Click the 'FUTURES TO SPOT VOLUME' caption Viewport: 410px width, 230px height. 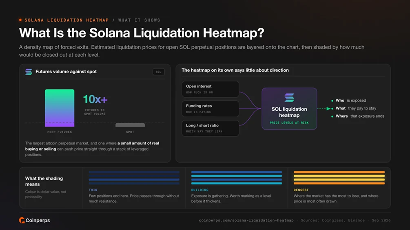tap(95, 112)
